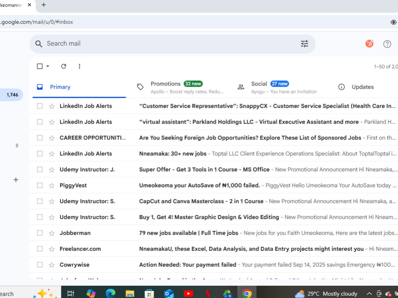Open a new browser tab
398x298 pixels.
click(x=44, y=5)
